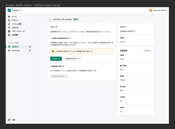This screenshot has height=129, width=175.
Task: Click the Ferfetch logo icon
Action: (9, 10)
